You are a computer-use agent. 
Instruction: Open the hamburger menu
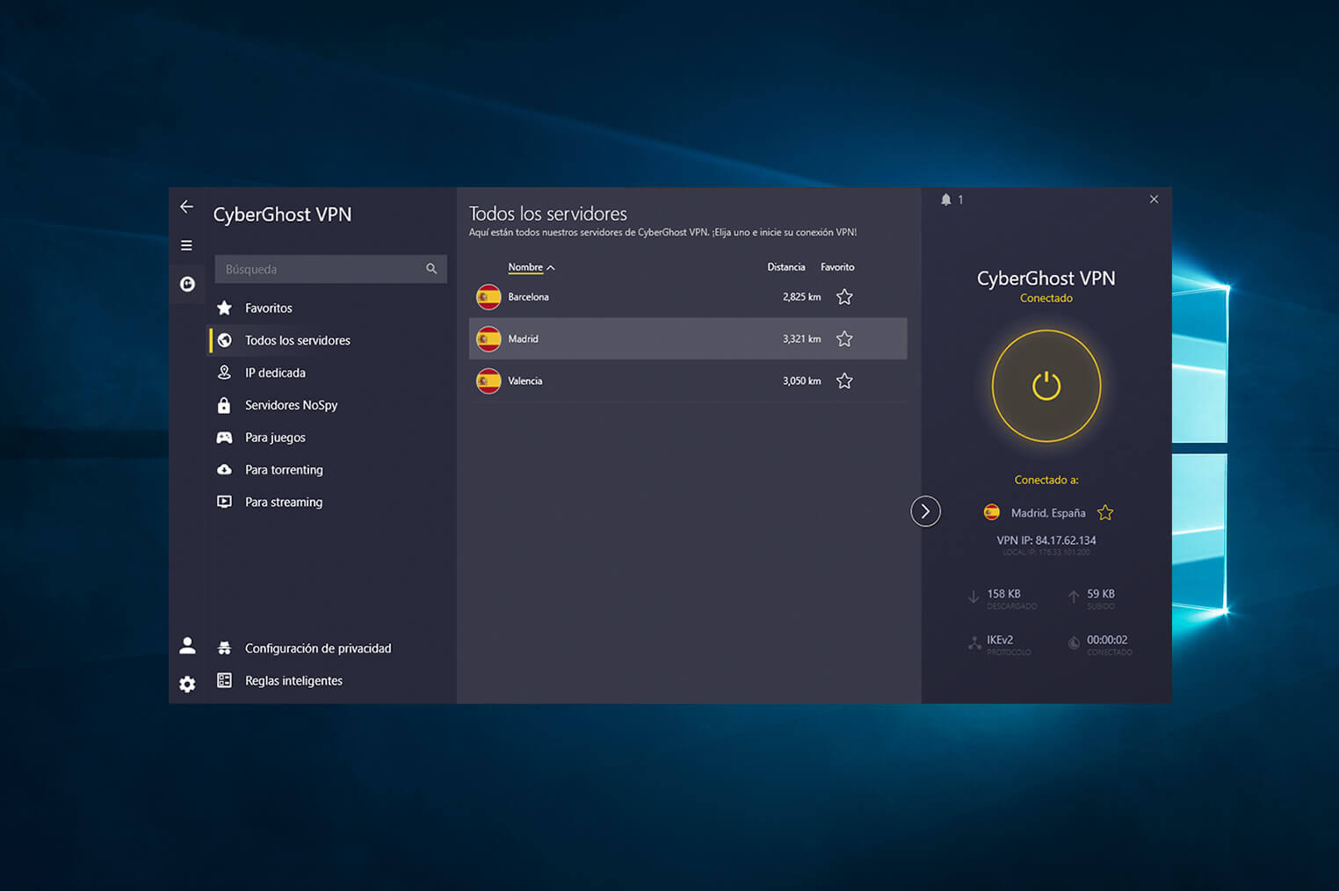186,245
